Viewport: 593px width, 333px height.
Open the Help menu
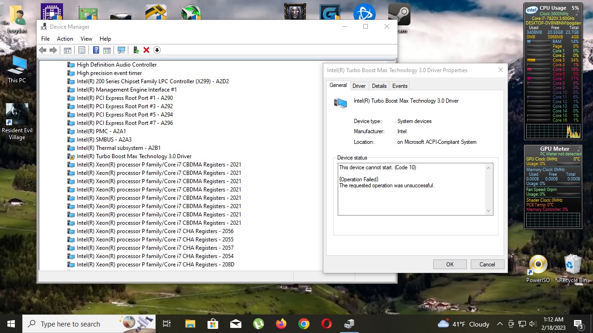click(x=105, y=39)
